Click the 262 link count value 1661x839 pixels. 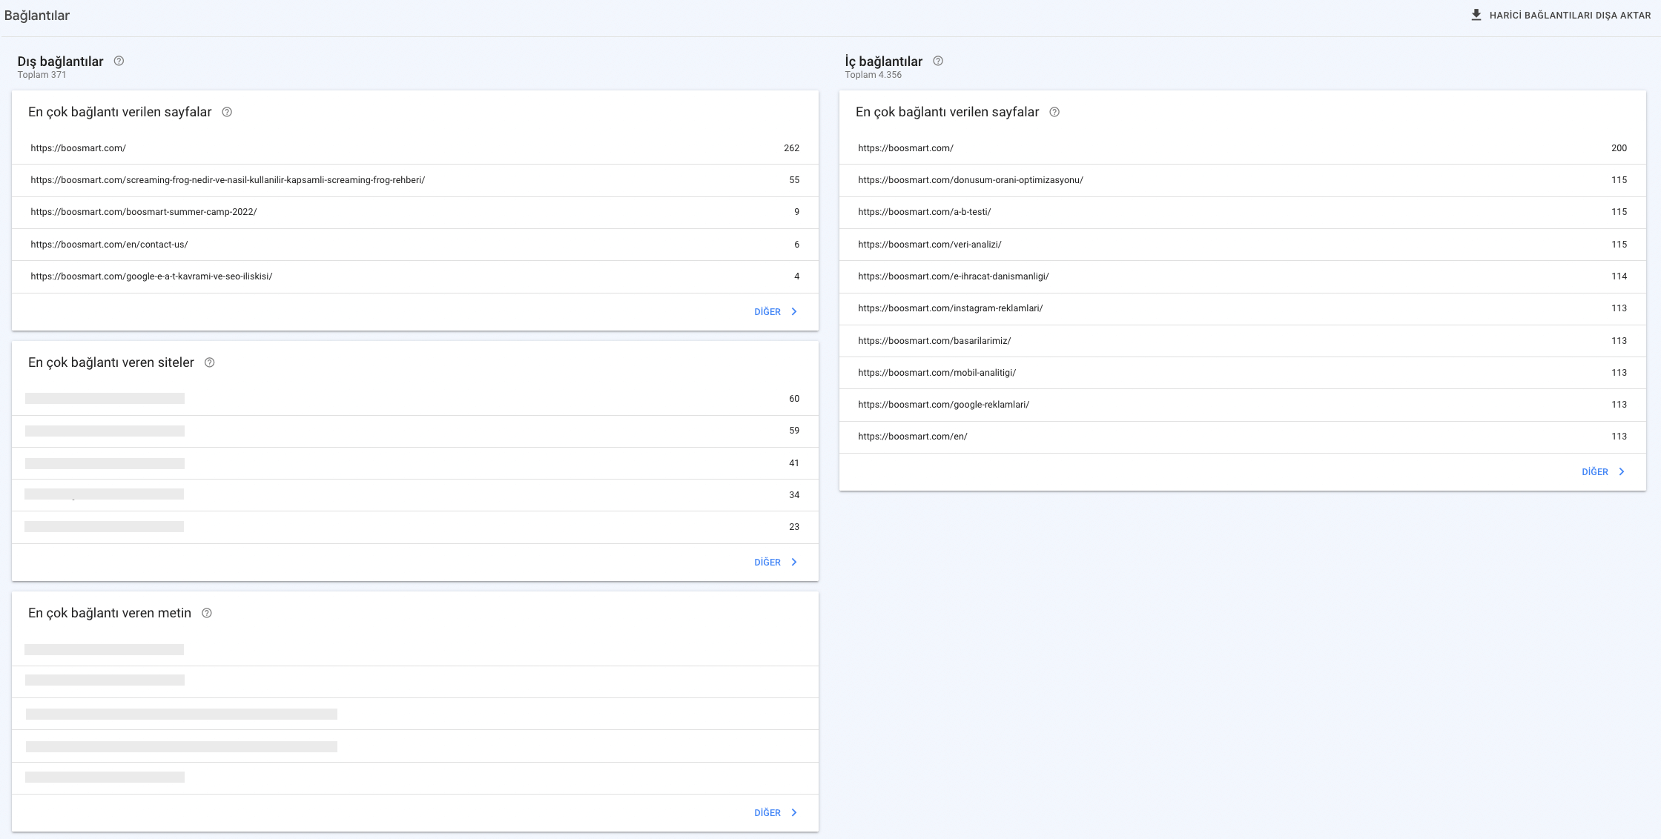click(791, 148)
